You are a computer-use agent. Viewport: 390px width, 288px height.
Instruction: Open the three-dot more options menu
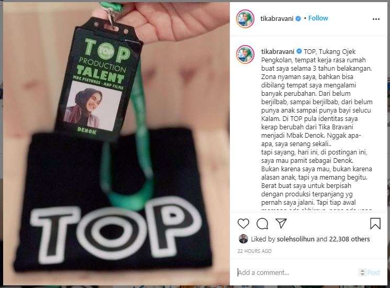376,19
